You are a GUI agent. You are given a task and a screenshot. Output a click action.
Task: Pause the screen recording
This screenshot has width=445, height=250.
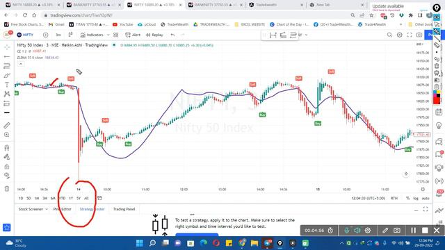413,231
